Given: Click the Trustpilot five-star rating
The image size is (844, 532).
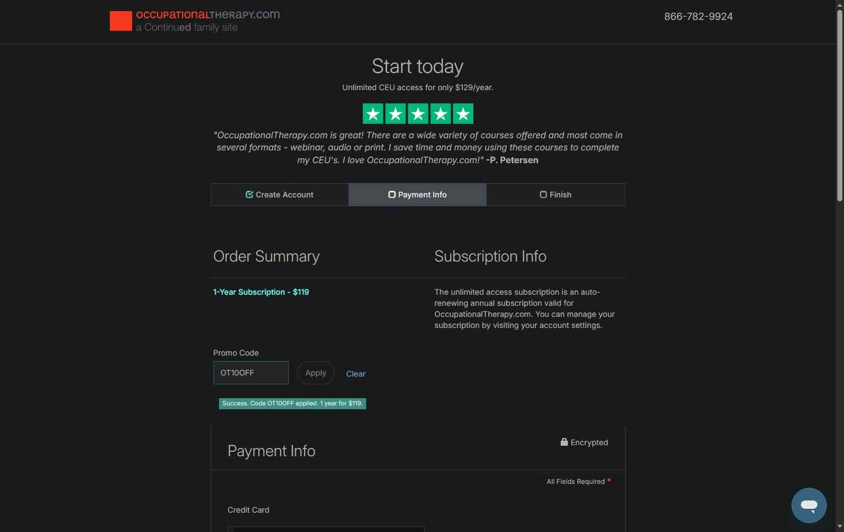Looking at the screenshot, I should tap(418, 114).
